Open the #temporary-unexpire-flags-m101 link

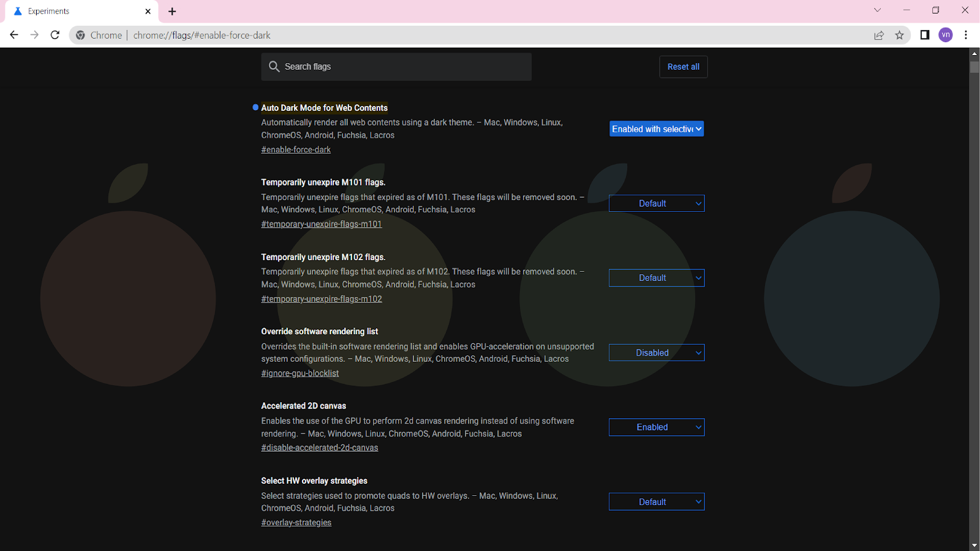[322, 224]
